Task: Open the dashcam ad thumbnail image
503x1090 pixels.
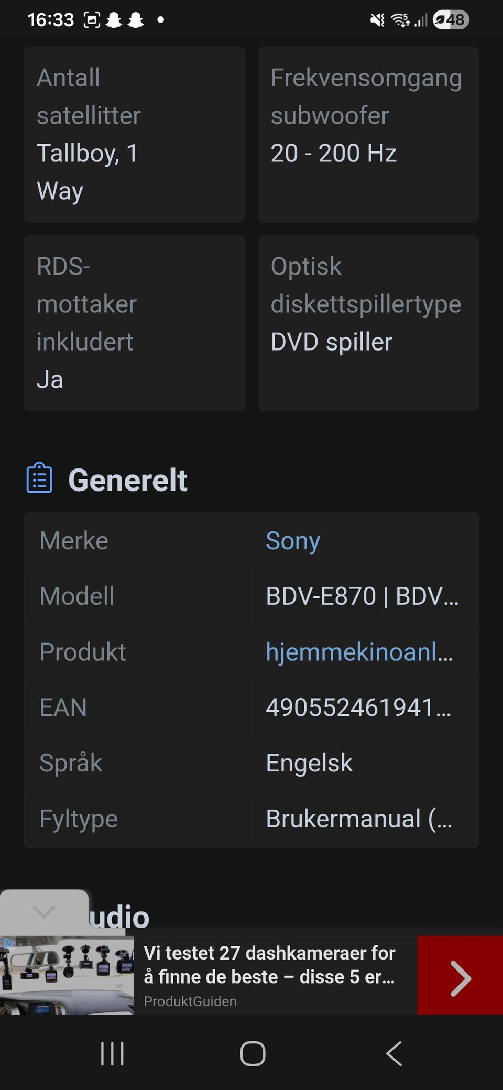Action: tap(67, 975)
